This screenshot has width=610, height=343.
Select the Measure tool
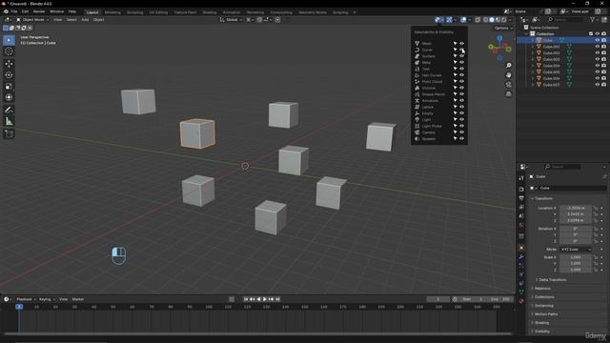9,121
